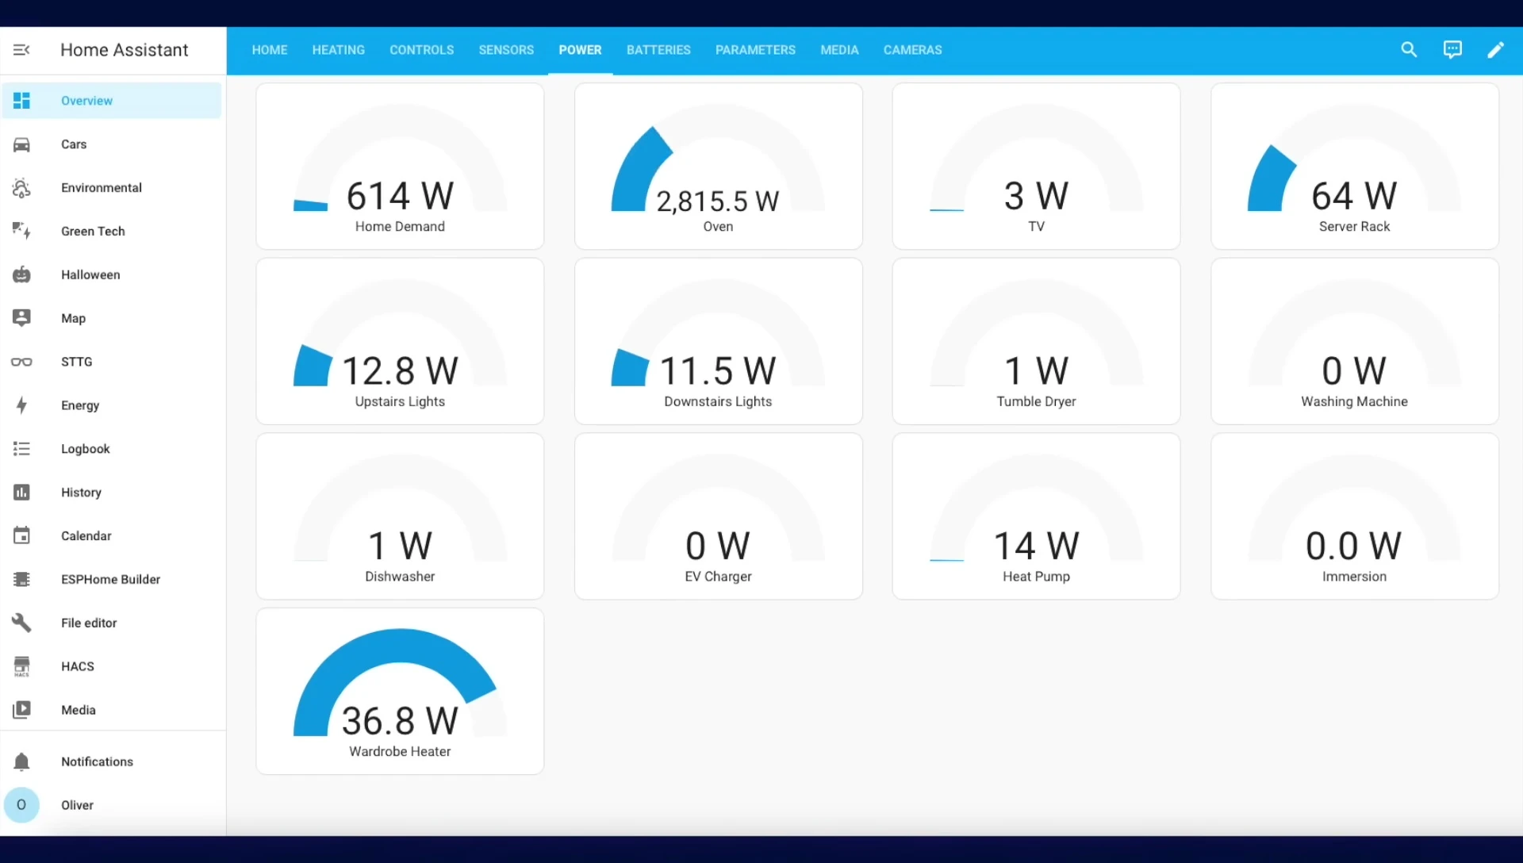This screenshot has height=863, width=1523.
Task: Click the File editor wrench icon
Action: tap(21, 623)
